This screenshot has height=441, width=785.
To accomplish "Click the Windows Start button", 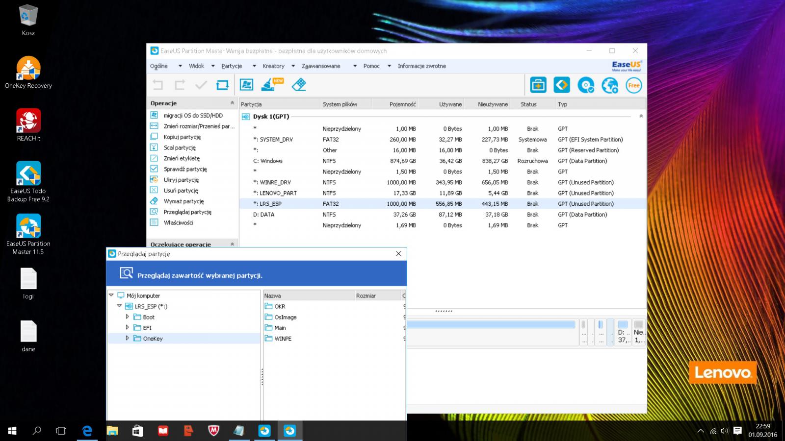I will point(12,431).
